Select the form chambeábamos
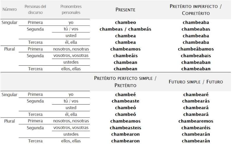Viewport: 233px width, 144px height. pyautogui.click(x=196, y=49)
